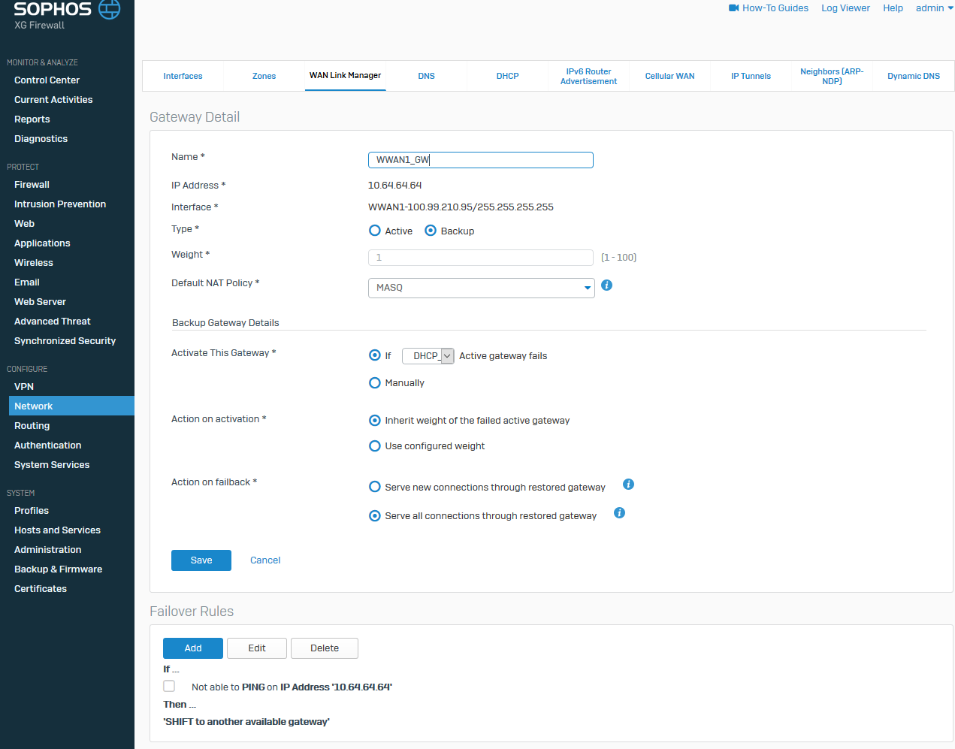The height and width of the screenshot is (749, 955).
Task: Select the Active gateway type radio button
Action: [375, 231]
